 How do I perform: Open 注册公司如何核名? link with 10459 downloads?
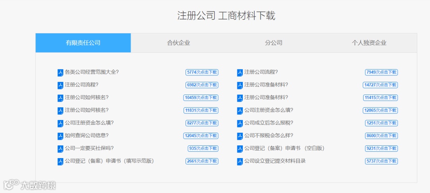tap(87, 98)
